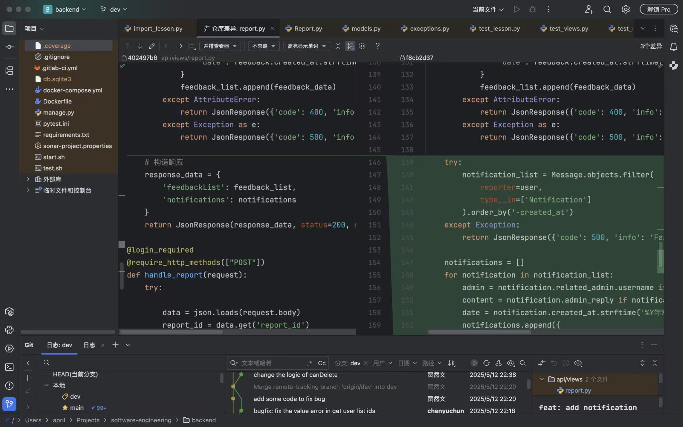
Task: Open the Notifications bell
Action: [674, 47]
